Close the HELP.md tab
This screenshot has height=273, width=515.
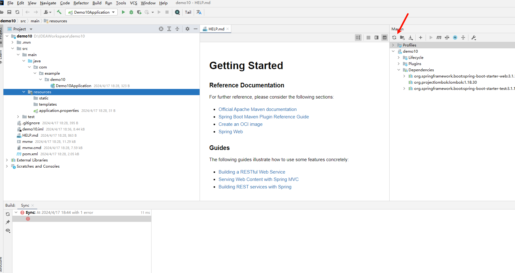click(x=228, y=29)
